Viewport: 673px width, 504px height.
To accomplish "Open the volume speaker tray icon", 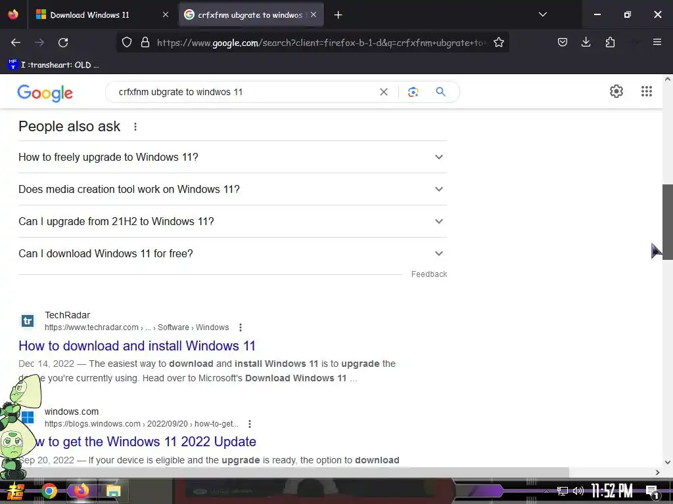I will click(x=578, y=491).
